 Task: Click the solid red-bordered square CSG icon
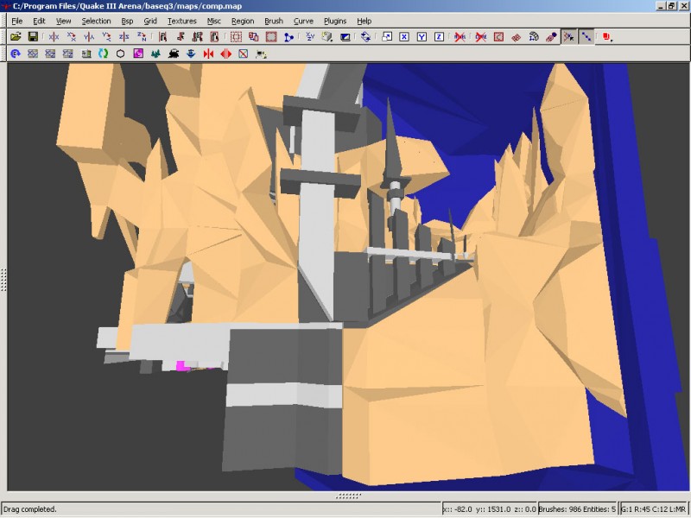[271, 37]
